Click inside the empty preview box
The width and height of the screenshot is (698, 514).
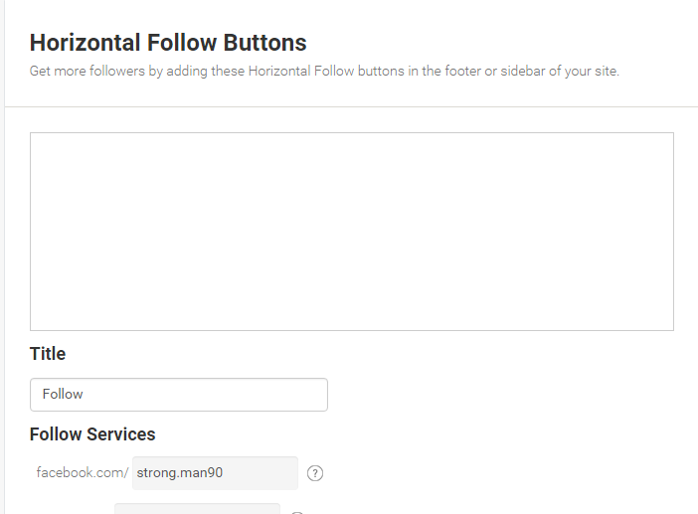click(352, 232)
